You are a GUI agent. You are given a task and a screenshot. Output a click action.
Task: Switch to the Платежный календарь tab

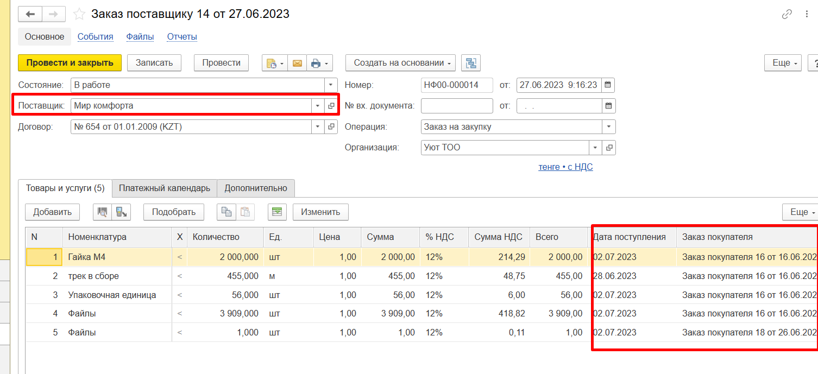pos(165,188)
